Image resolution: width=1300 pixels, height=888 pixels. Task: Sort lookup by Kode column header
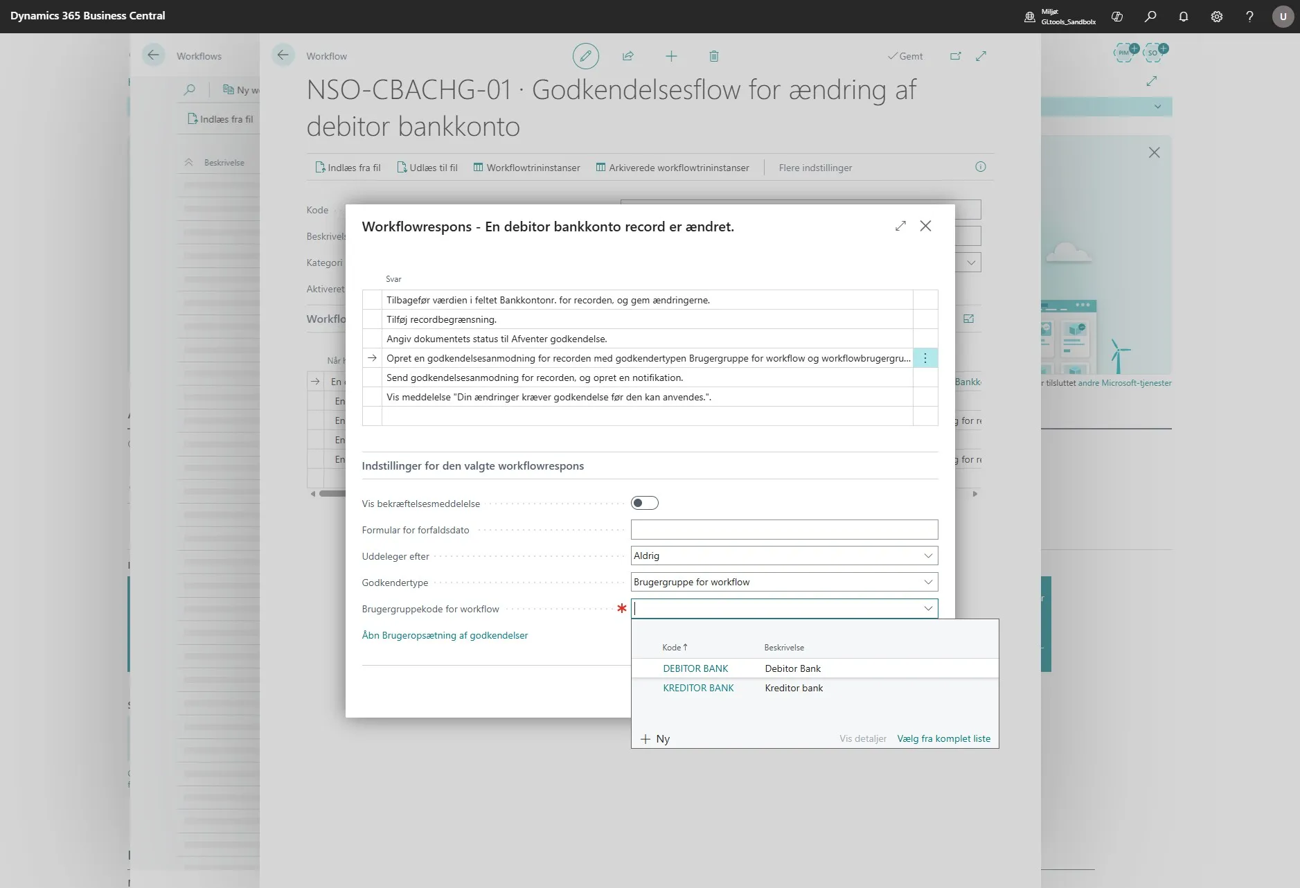coord(675,648)
